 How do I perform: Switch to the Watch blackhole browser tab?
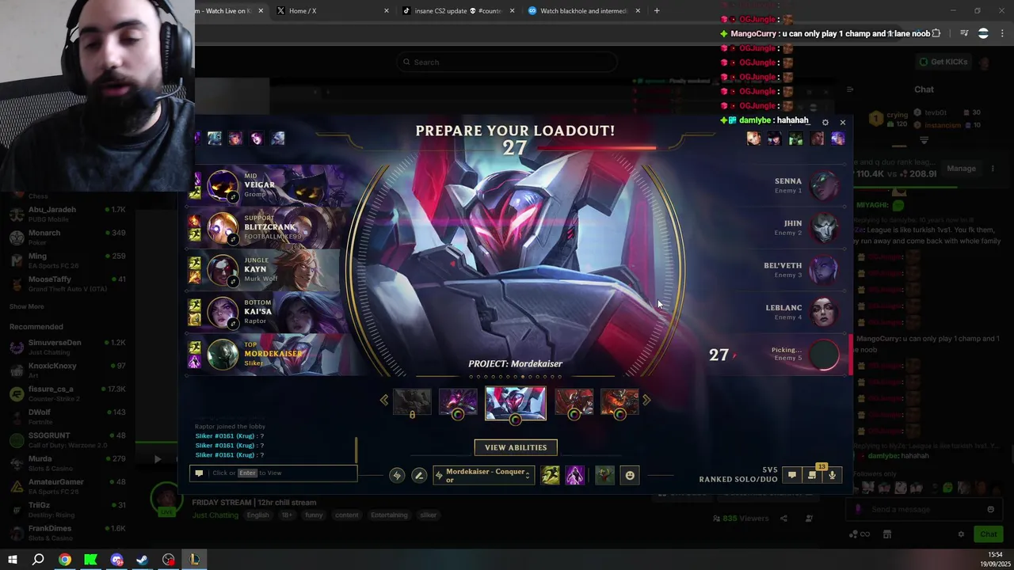coord(583,11)
